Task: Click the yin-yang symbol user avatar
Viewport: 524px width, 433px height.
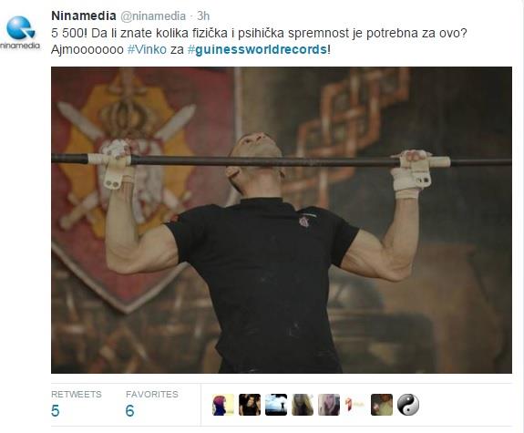Action: pos(408,405)
